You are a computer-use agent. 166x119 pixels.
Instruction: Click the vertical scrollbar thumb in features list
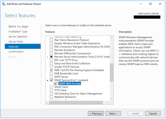point(112,73)
